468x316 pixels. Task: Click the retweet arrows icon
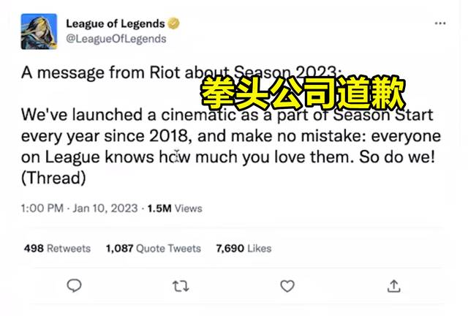click(181, 286)
